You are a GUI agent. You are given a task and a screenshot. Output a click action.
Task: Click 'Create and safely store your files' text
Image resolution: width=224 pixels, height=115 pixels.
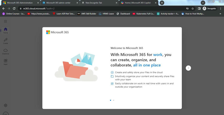click(139, 72)
